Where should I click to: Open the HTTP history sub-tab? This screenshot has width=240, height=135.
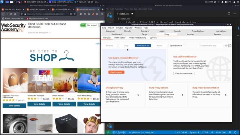[x=120, y=38]
